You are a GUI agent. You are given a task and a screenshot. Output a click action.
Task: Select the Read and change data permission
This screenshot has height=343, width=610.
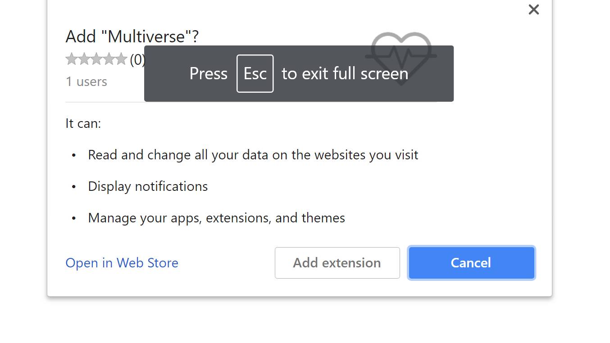pos(253,155)
